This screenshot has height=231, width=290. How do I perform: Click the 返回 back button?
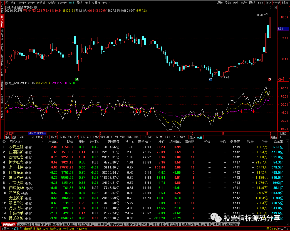pos(285,3)
